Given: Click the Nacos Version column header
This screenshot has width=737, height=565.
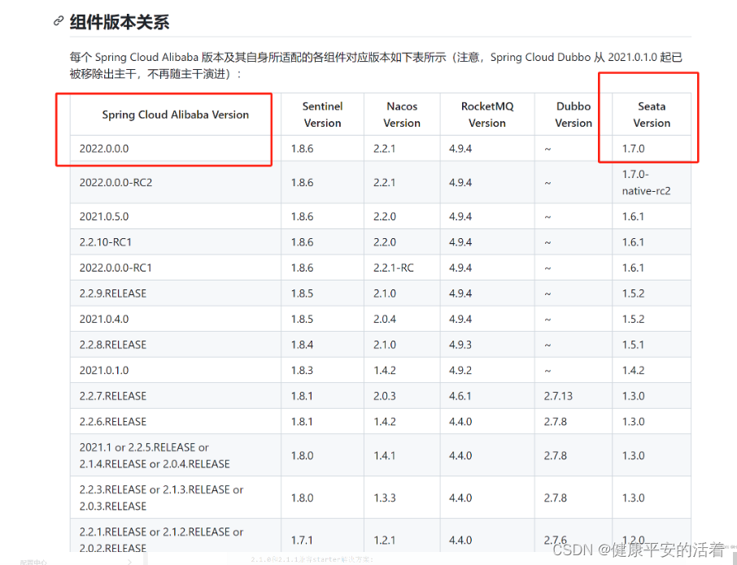Looking at the screenshot, I should coord(402,115).
